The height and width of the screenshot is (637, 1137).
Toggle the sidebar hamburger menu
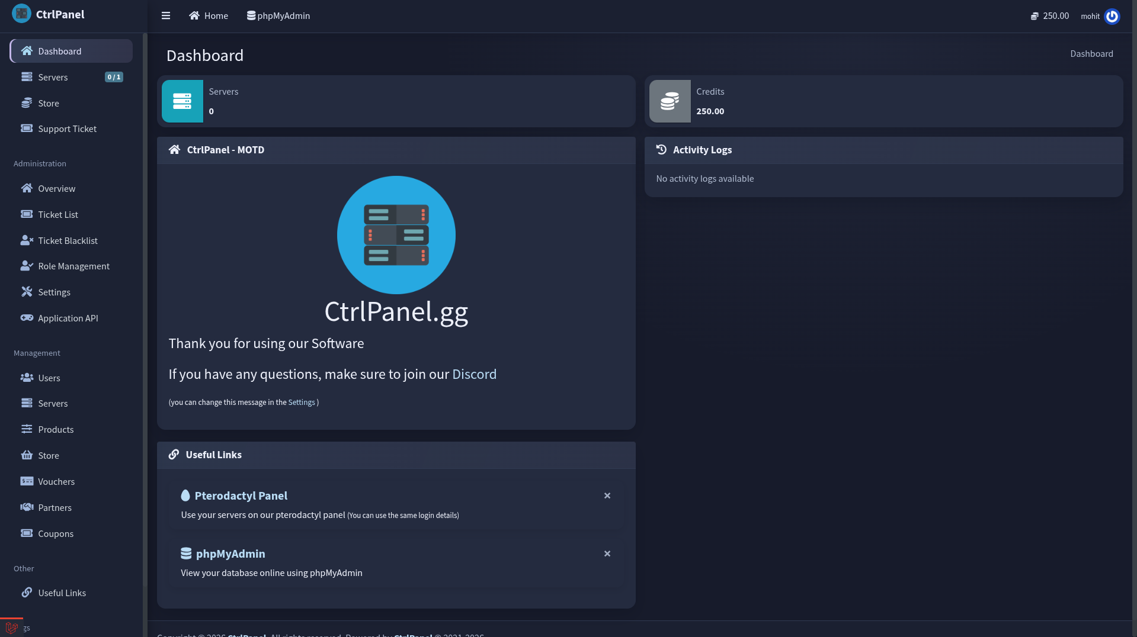click(x=166, y=16)
